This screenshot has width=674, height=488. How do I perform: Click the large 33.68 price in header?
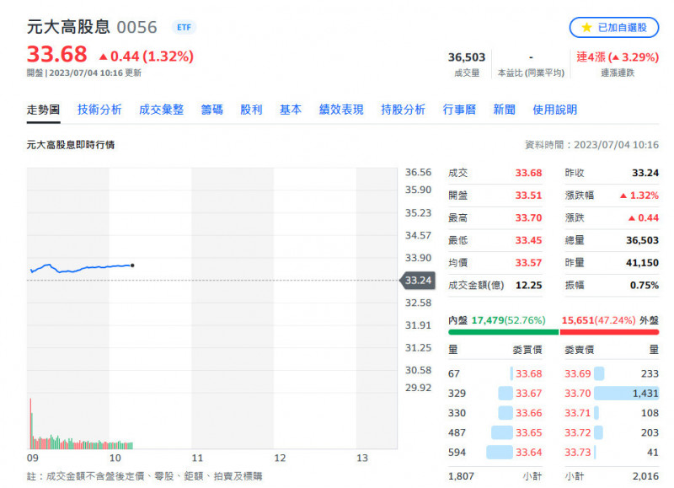click(x=56, y=55)
